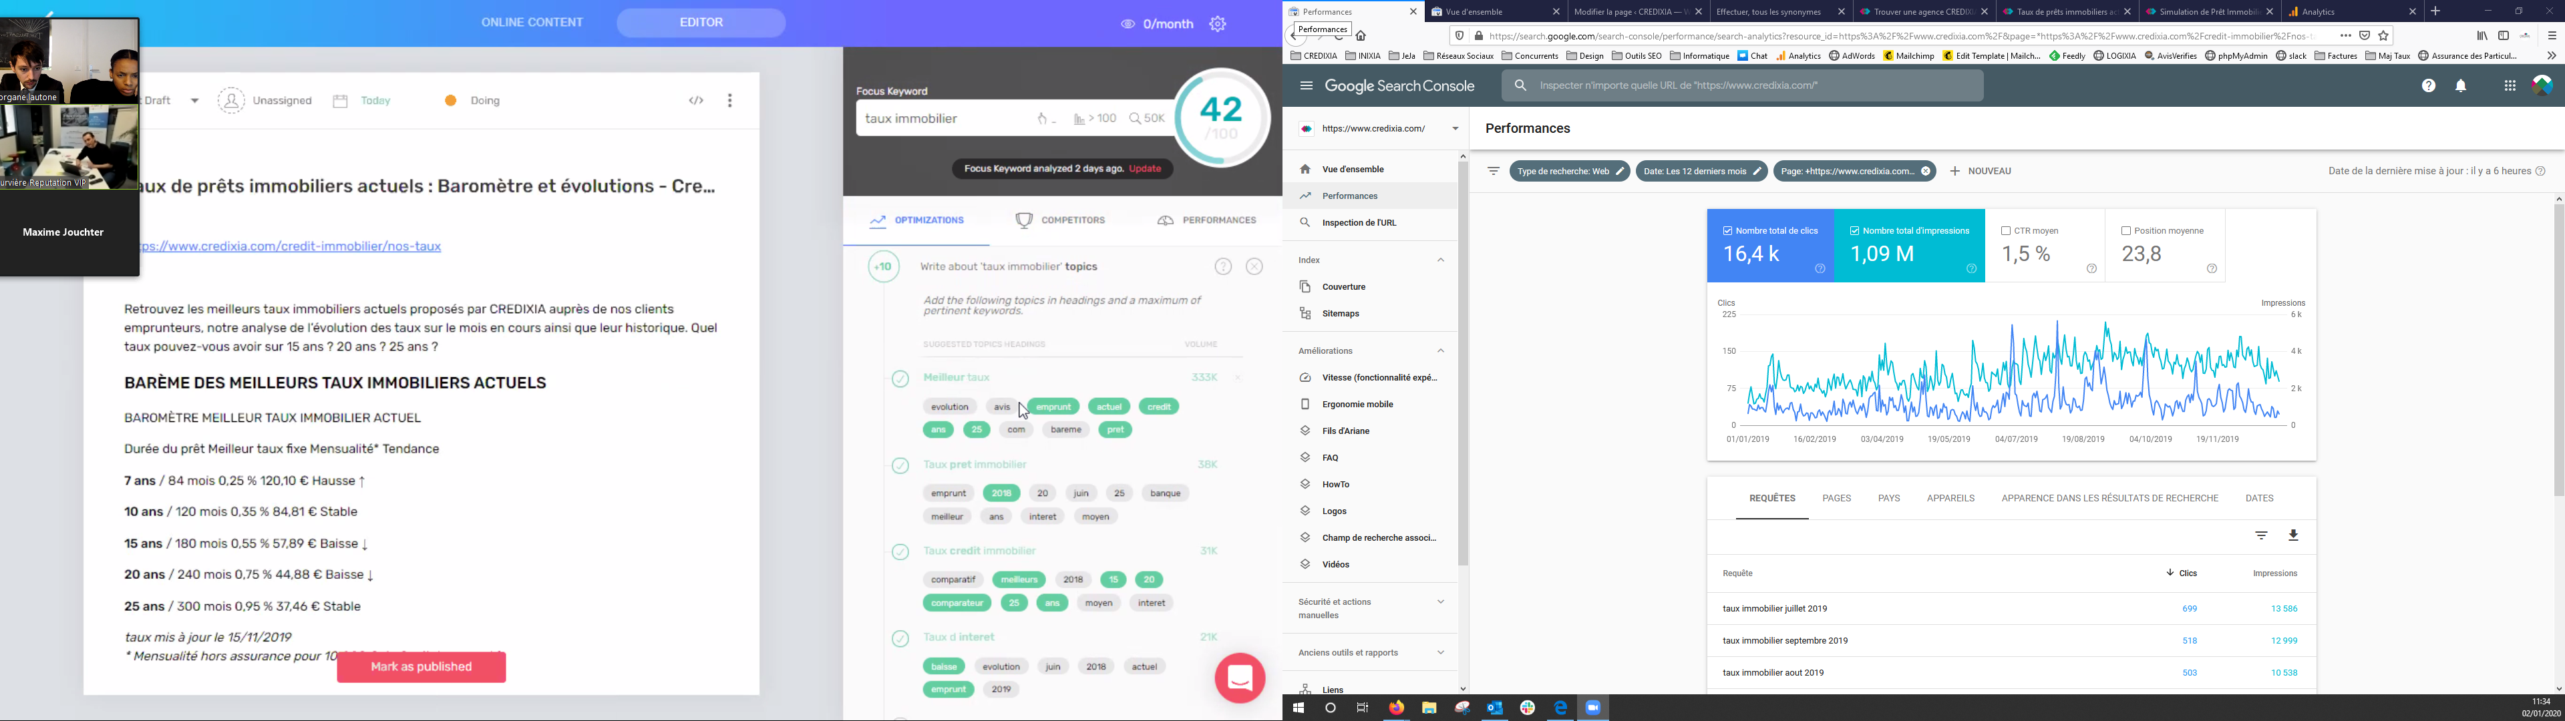Click the code view icon in editor
Screen dimensions: 2565x721
696,101
